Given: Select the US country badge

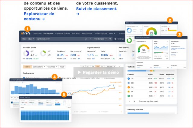Looking at the screenshot, I should [x=129, y=79].
